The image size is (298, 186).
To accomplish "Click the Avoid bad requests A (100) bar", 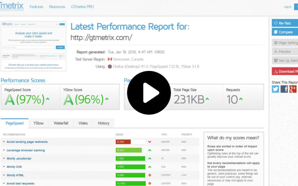I will click(x=131, y=183).
